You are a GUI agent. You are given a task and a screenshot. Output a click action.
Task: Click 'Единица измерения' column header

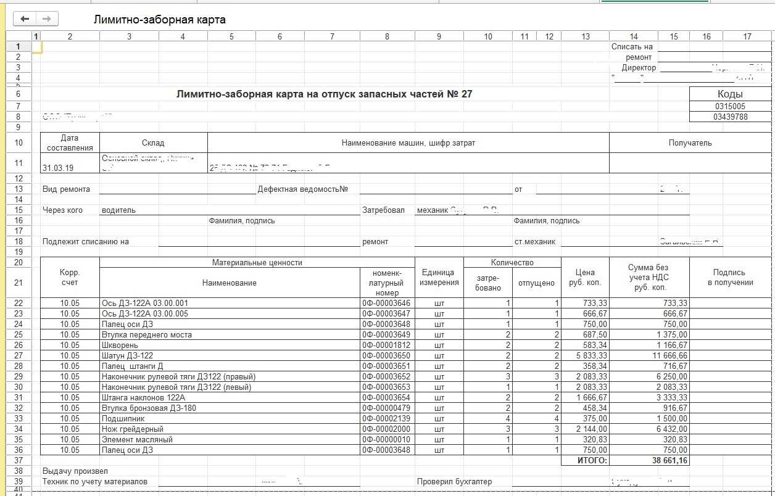point(439,277)
